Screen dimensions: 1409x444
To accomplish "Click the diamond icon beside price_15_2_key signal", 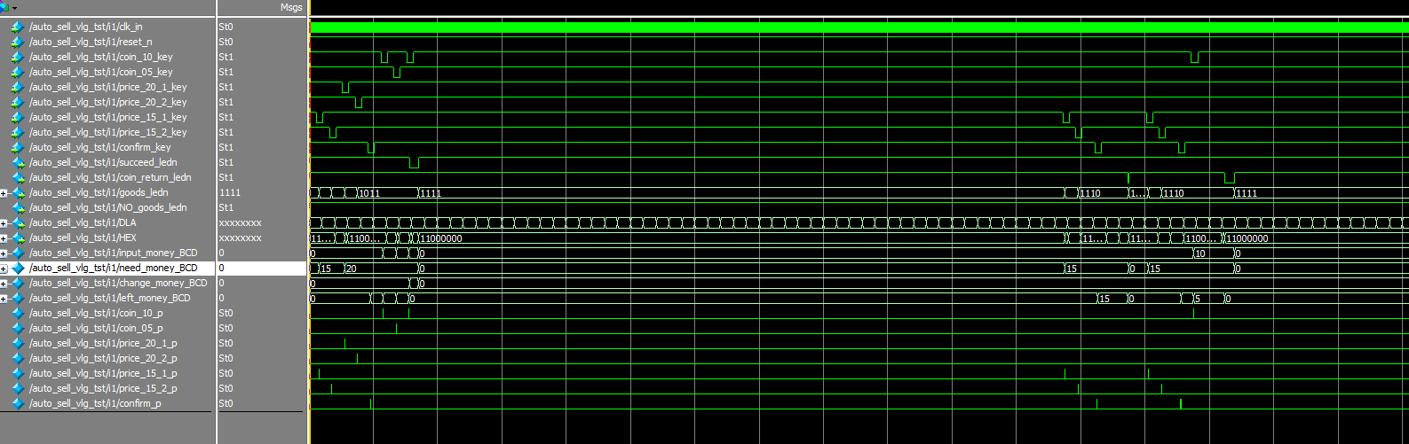I will (x=17, y=132).
